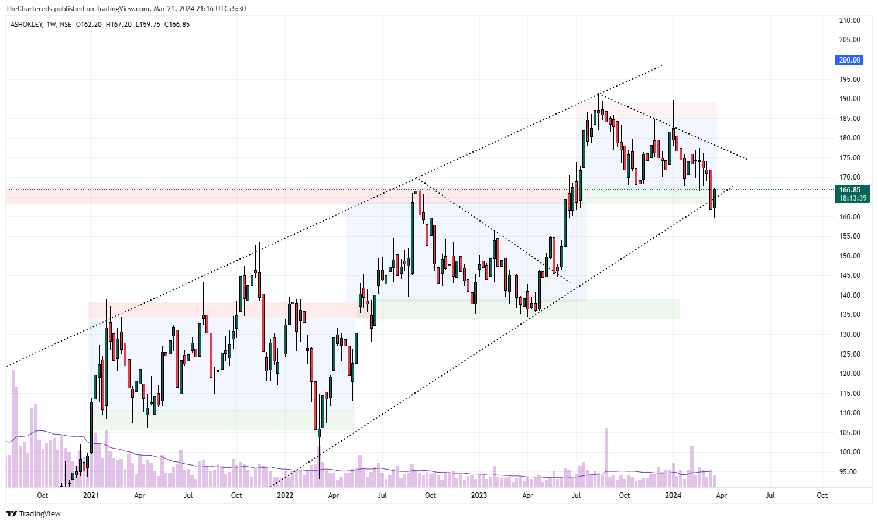Click the 170.00 price axis label
Screen dimensions: 878x524
(850, 177)
